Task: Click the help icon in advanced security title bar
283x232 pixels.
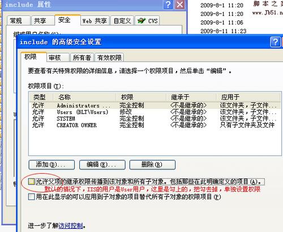Action: [275, 42]
